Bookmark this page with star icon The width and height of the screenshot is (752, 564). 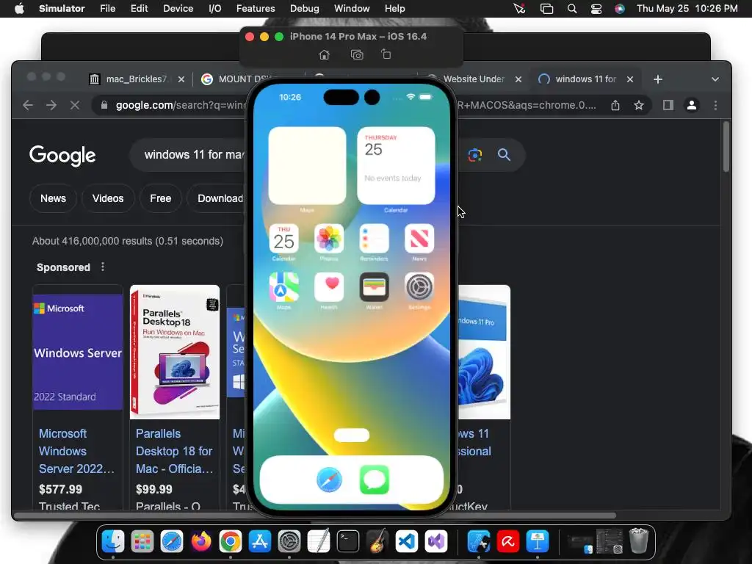pyautogui.click(x=638, y=105)
